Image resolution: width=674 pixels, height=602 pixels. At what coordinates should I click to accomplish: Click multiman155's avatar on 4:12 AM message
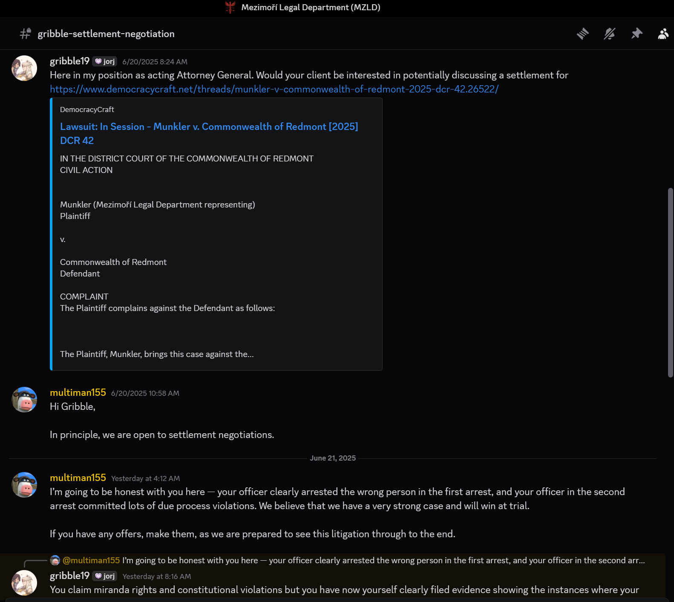24,485
